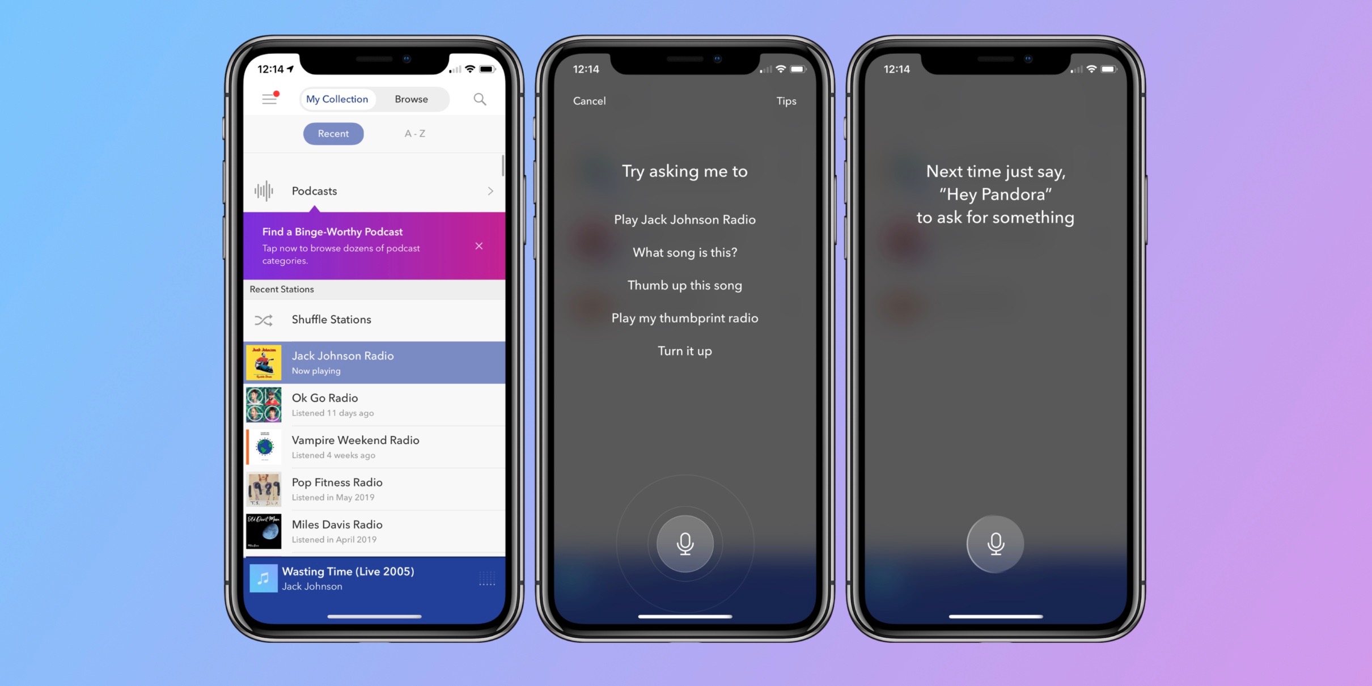
Task: Tap the waveform icon next to Podcasts
Action: pyautogui.click(x=264, y=190)
